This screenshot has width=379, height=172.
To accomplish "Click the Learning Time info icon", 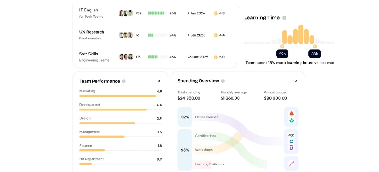I will coord(284,18).
